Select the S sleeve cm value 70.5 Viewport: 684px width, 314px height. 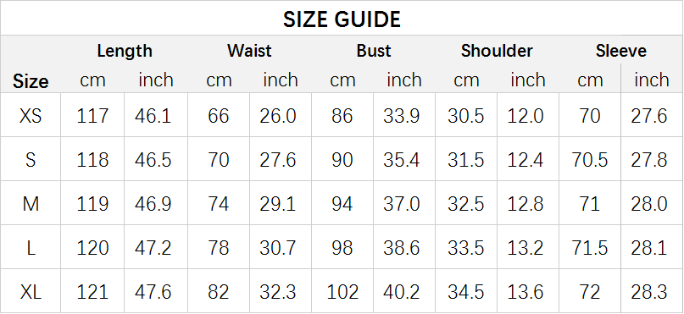(x=590, y=160)
